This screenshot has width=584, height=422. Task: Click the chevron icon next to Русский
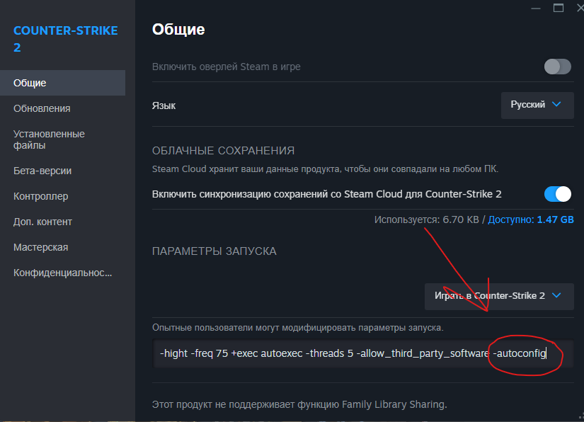[556, 104]
